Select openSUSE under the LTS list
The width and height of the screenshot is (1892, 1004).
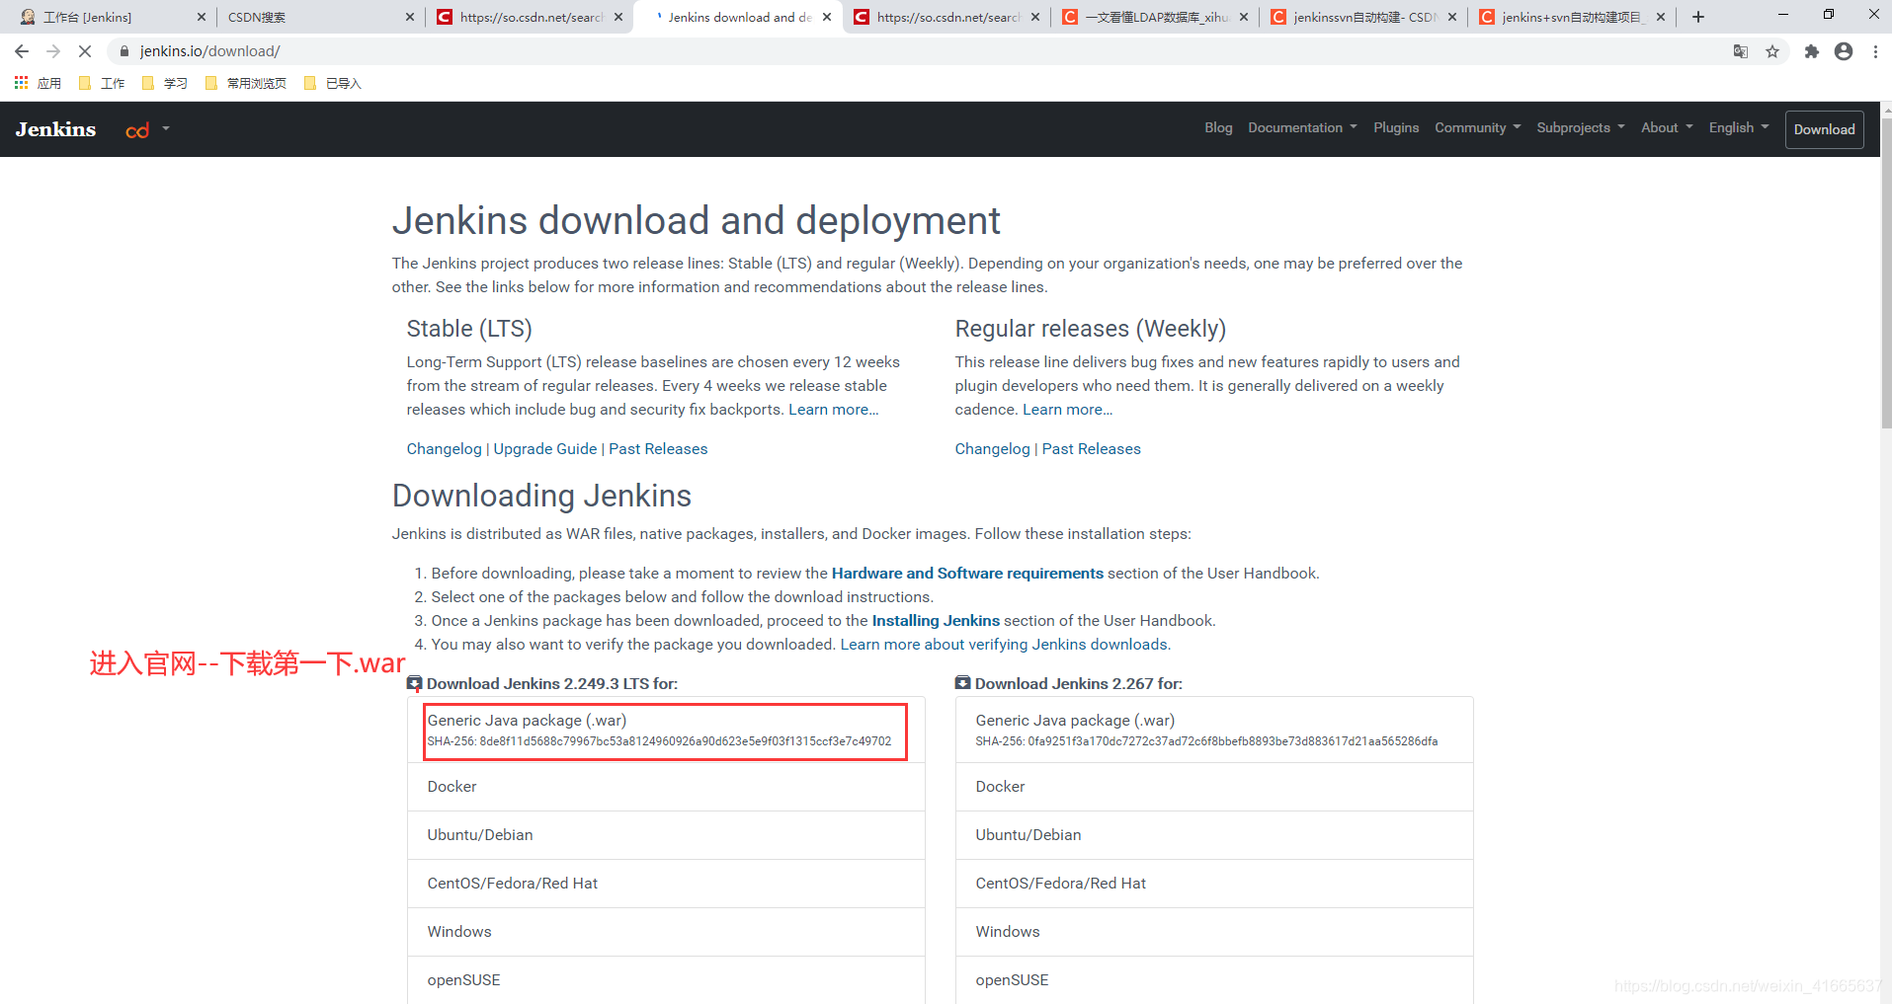[666, 980]
